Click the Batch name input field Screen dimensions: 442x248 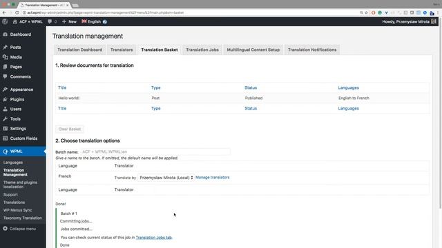(x=155, y=152)
